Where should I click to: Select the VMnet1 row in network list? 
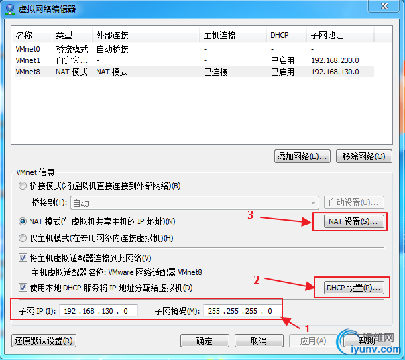(194, 60)
